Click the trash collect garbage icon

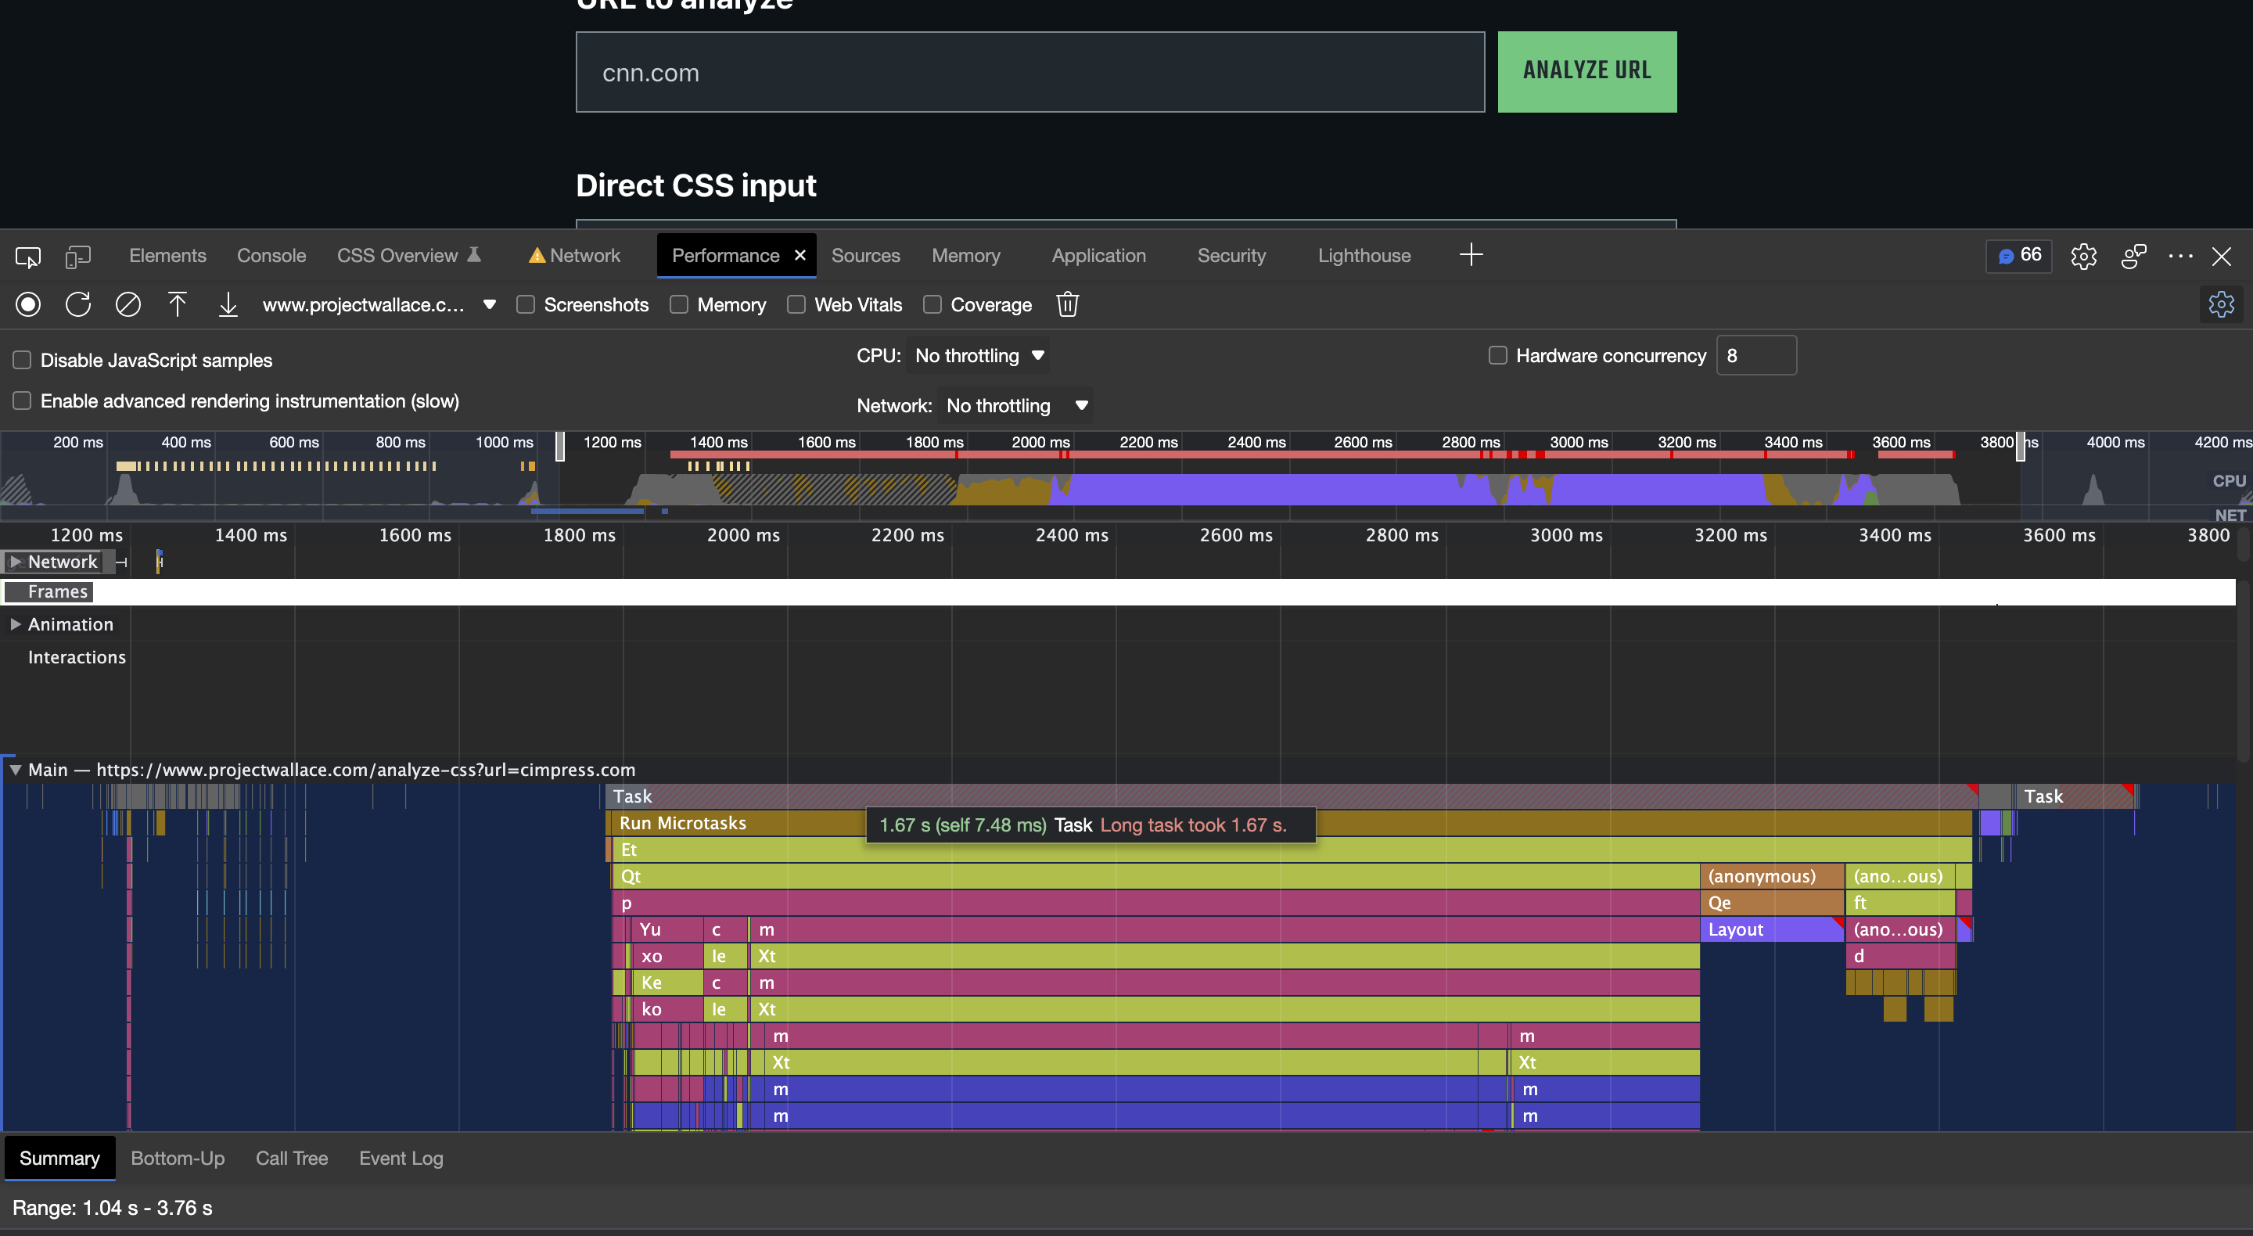pyautogui.click(x=1067, y=304)
